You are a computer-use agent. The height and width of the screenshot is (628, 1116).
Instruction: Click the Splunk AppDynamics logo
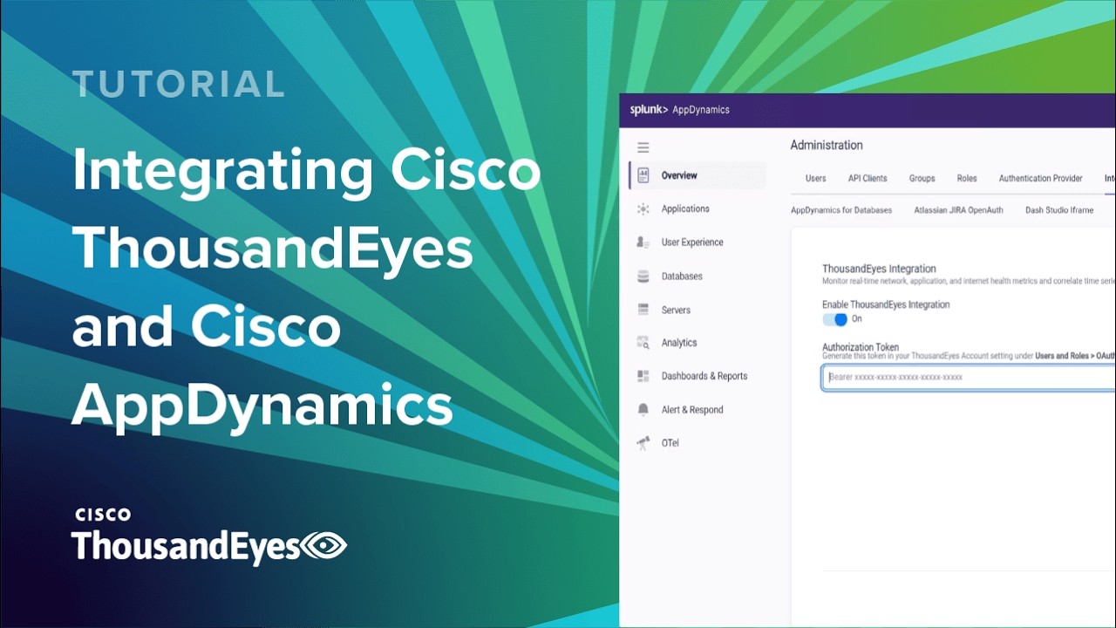click(679, 110)
